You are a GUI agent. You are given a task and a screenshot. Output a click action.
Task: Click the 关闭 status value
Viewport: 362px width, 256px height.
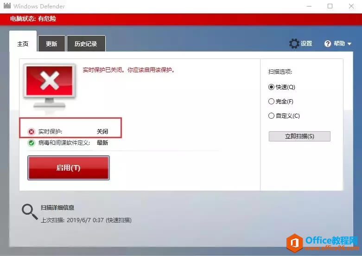[x=102, y=132]
